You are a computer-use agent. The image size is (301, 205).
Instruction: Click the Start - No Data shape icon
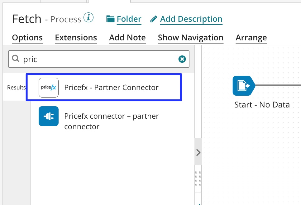pos(243,85)
